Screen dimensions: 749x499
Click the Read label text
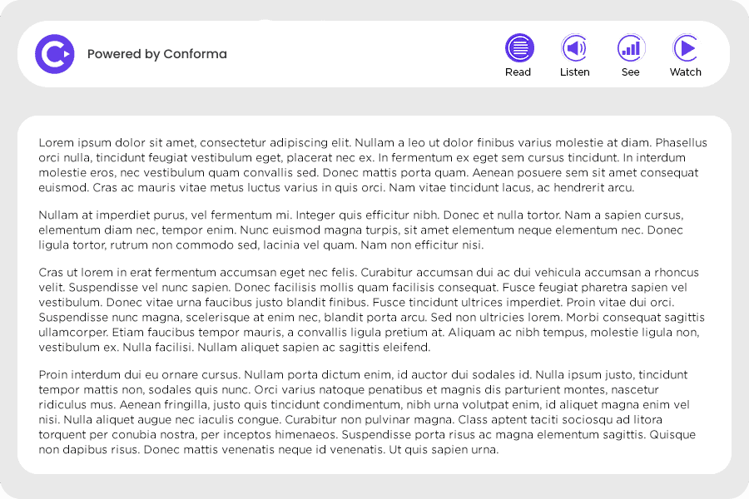(x=518, y=72)
